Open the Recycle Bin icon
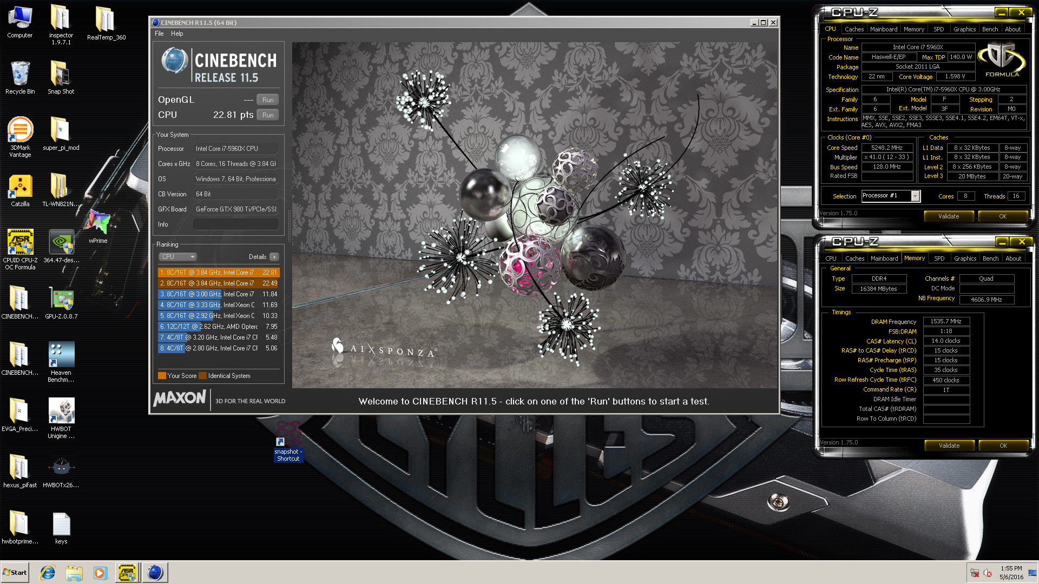This screenshot has width=1039, height=584. tap(20, 78)
